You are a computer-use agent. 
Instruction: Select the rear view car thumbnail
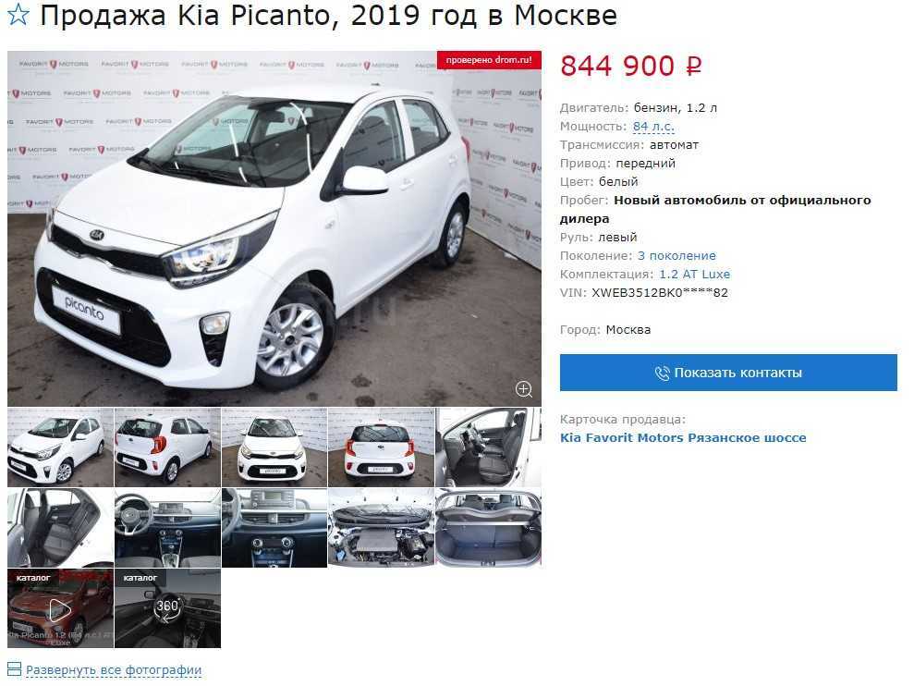(x=382, y=447)
